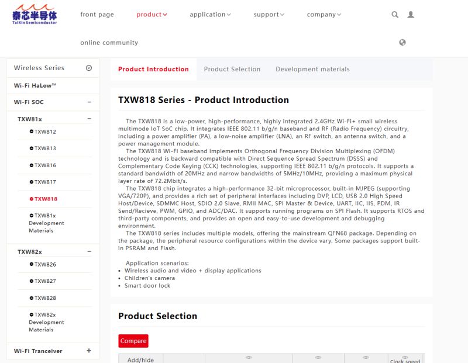Open TXW81x Development Materials link
This screenshot has width=468, height=363.
click(46, 223)
